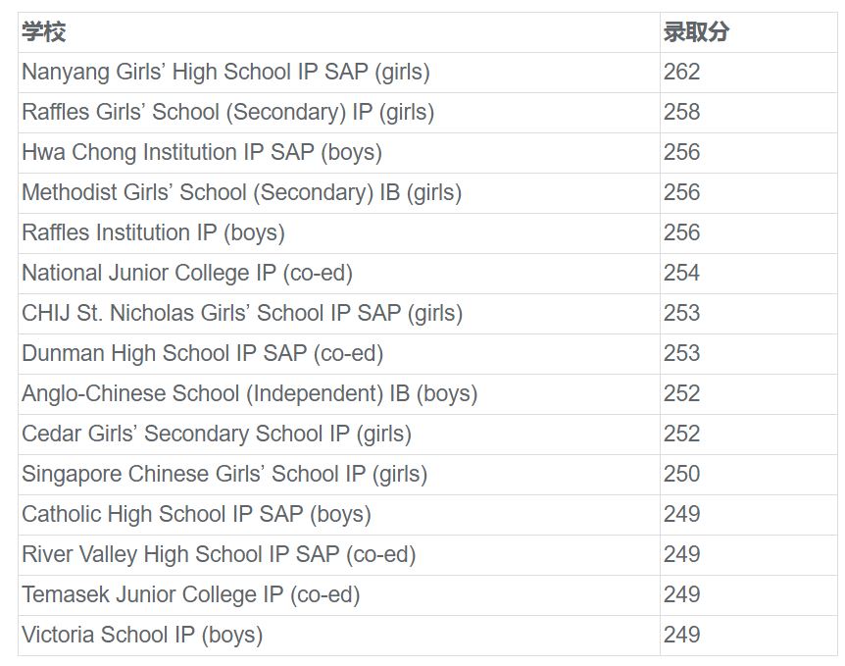Click Dunman High School IP SAP
Screen dimensions: 845x666
[202, 354]
